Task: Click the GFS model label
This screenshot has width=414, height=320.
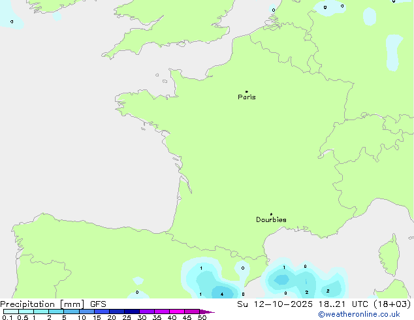Action: (x=98, y=304)
